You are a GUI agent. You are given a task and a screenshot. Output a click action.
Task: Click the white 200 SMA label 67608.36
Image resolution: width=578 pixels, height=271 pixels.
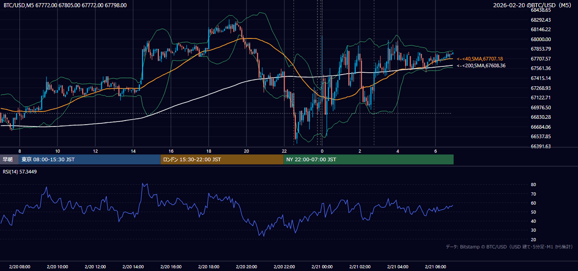pos(481,65)
